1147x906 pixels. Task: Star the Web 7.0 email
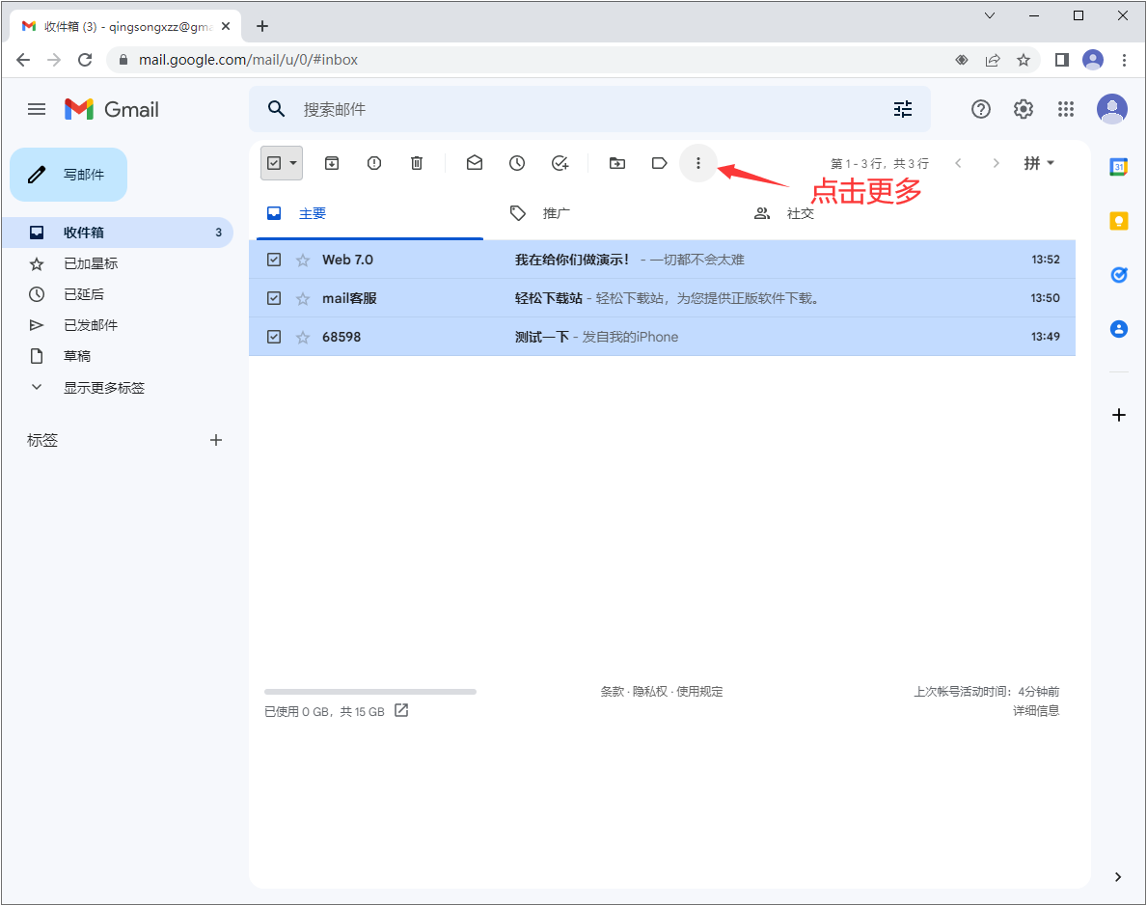pos(303,260)
